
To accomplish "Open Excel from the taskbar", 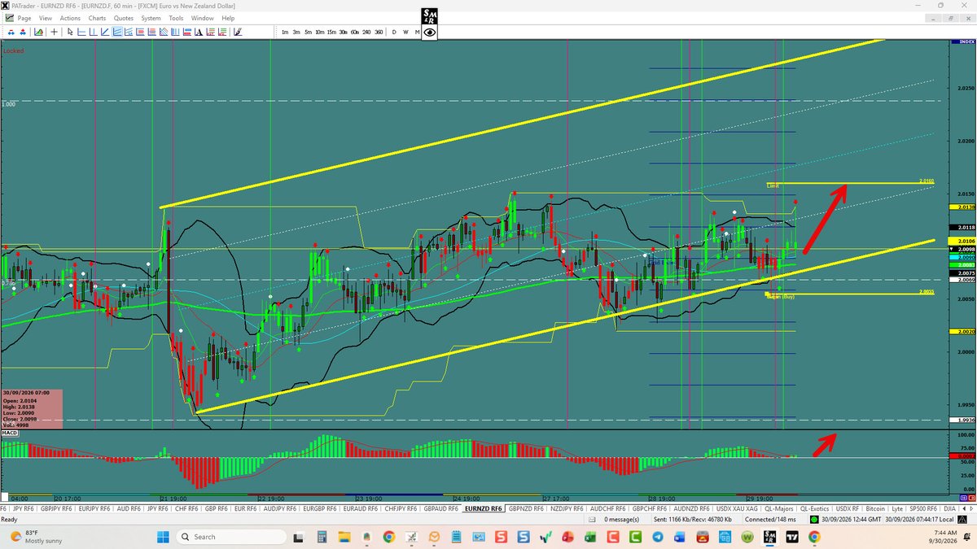I will click(590, 537).
